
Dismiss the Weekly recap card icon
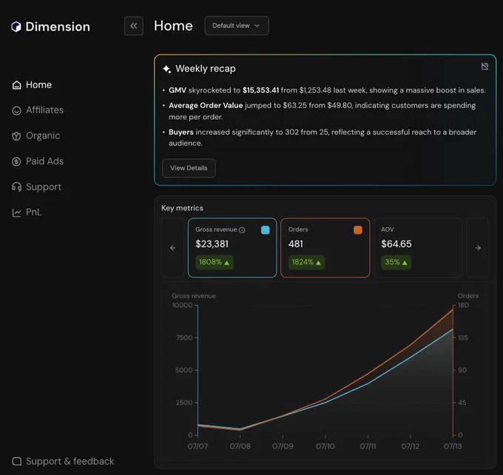click(x=485, y=66)
